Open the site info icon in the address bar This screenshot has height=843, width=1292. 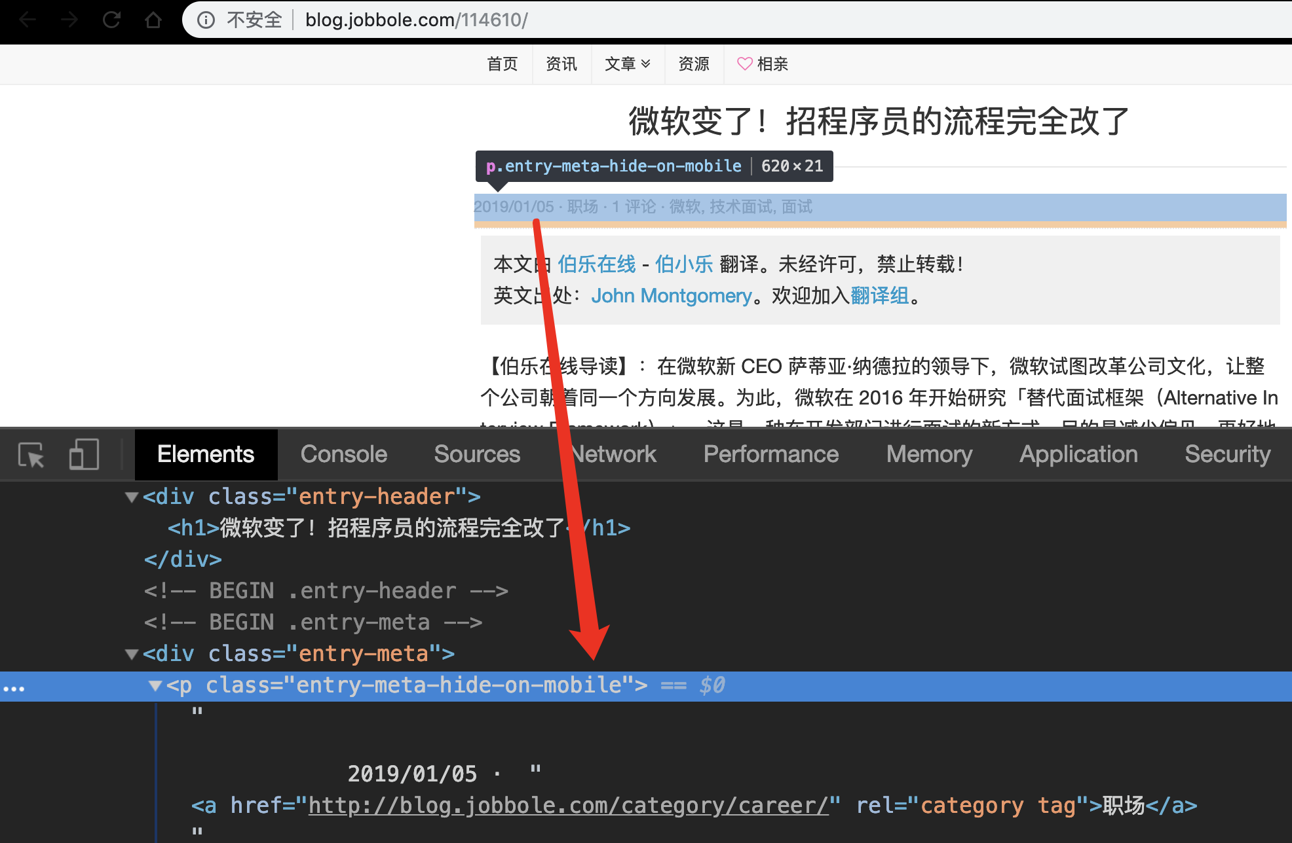pyautogui.click(x=206, y=20)
